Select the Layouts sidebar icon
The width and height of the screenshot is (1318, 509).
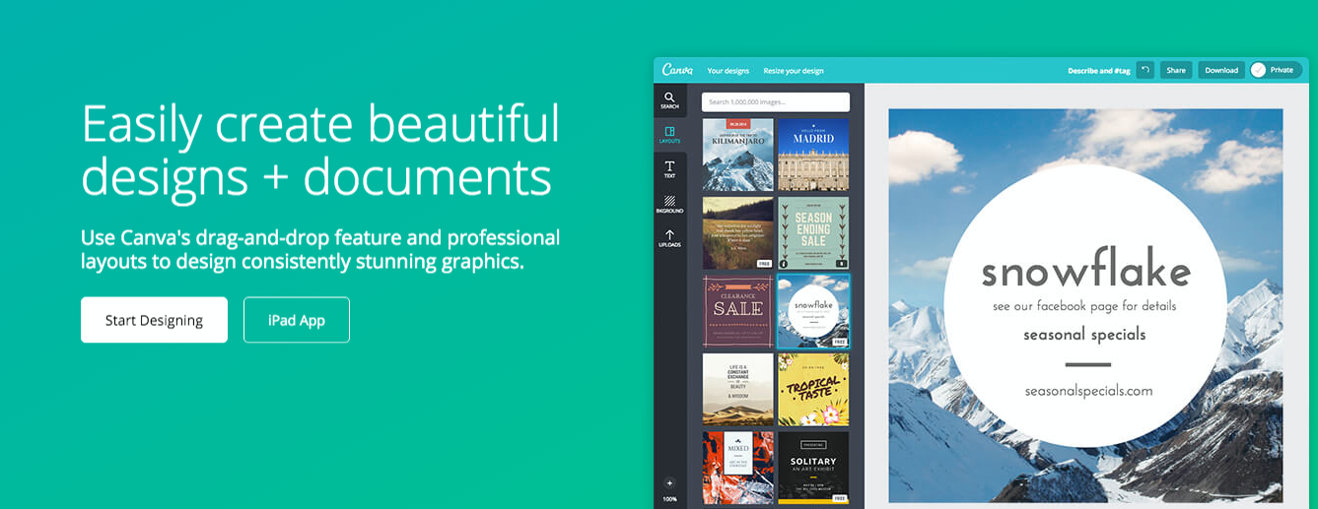pos(669,134)
